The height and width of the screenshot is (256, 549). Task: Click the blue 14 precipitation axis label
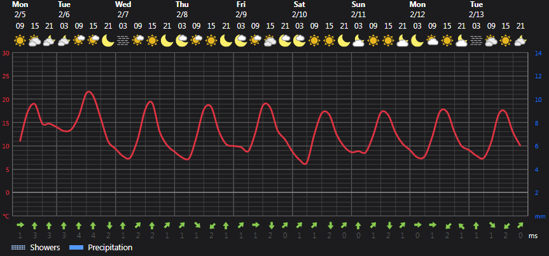[538, 53]
